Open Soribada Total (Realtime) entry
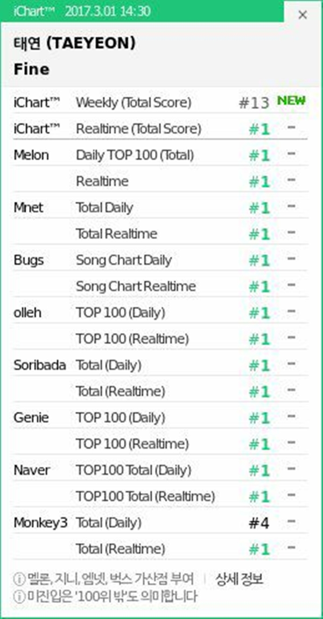 (121, 391)
